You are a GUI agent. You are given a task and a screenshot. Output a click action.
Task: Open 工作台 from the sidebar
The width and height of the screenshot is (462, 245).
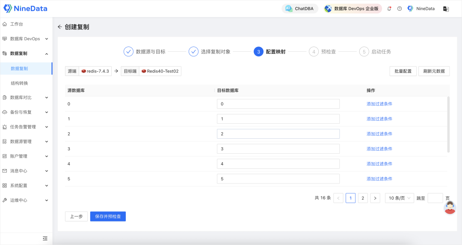click(16, 24)
